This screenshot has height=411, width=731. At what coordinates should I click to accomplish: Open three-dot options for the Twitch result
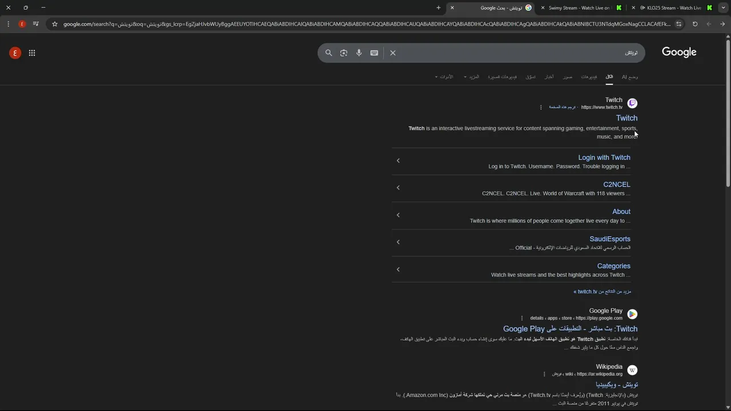(x=541, y=107)
